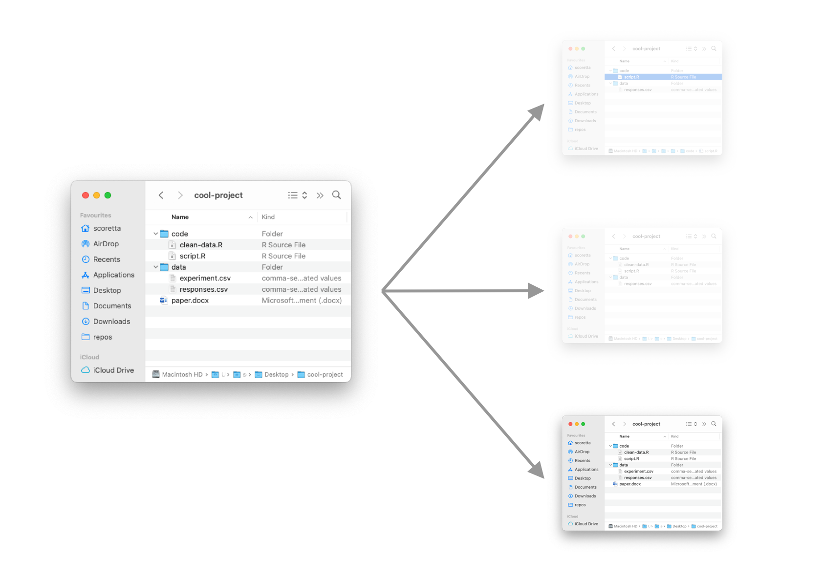Collapse the data folder in the large Finder window

[x=156, y=267]
